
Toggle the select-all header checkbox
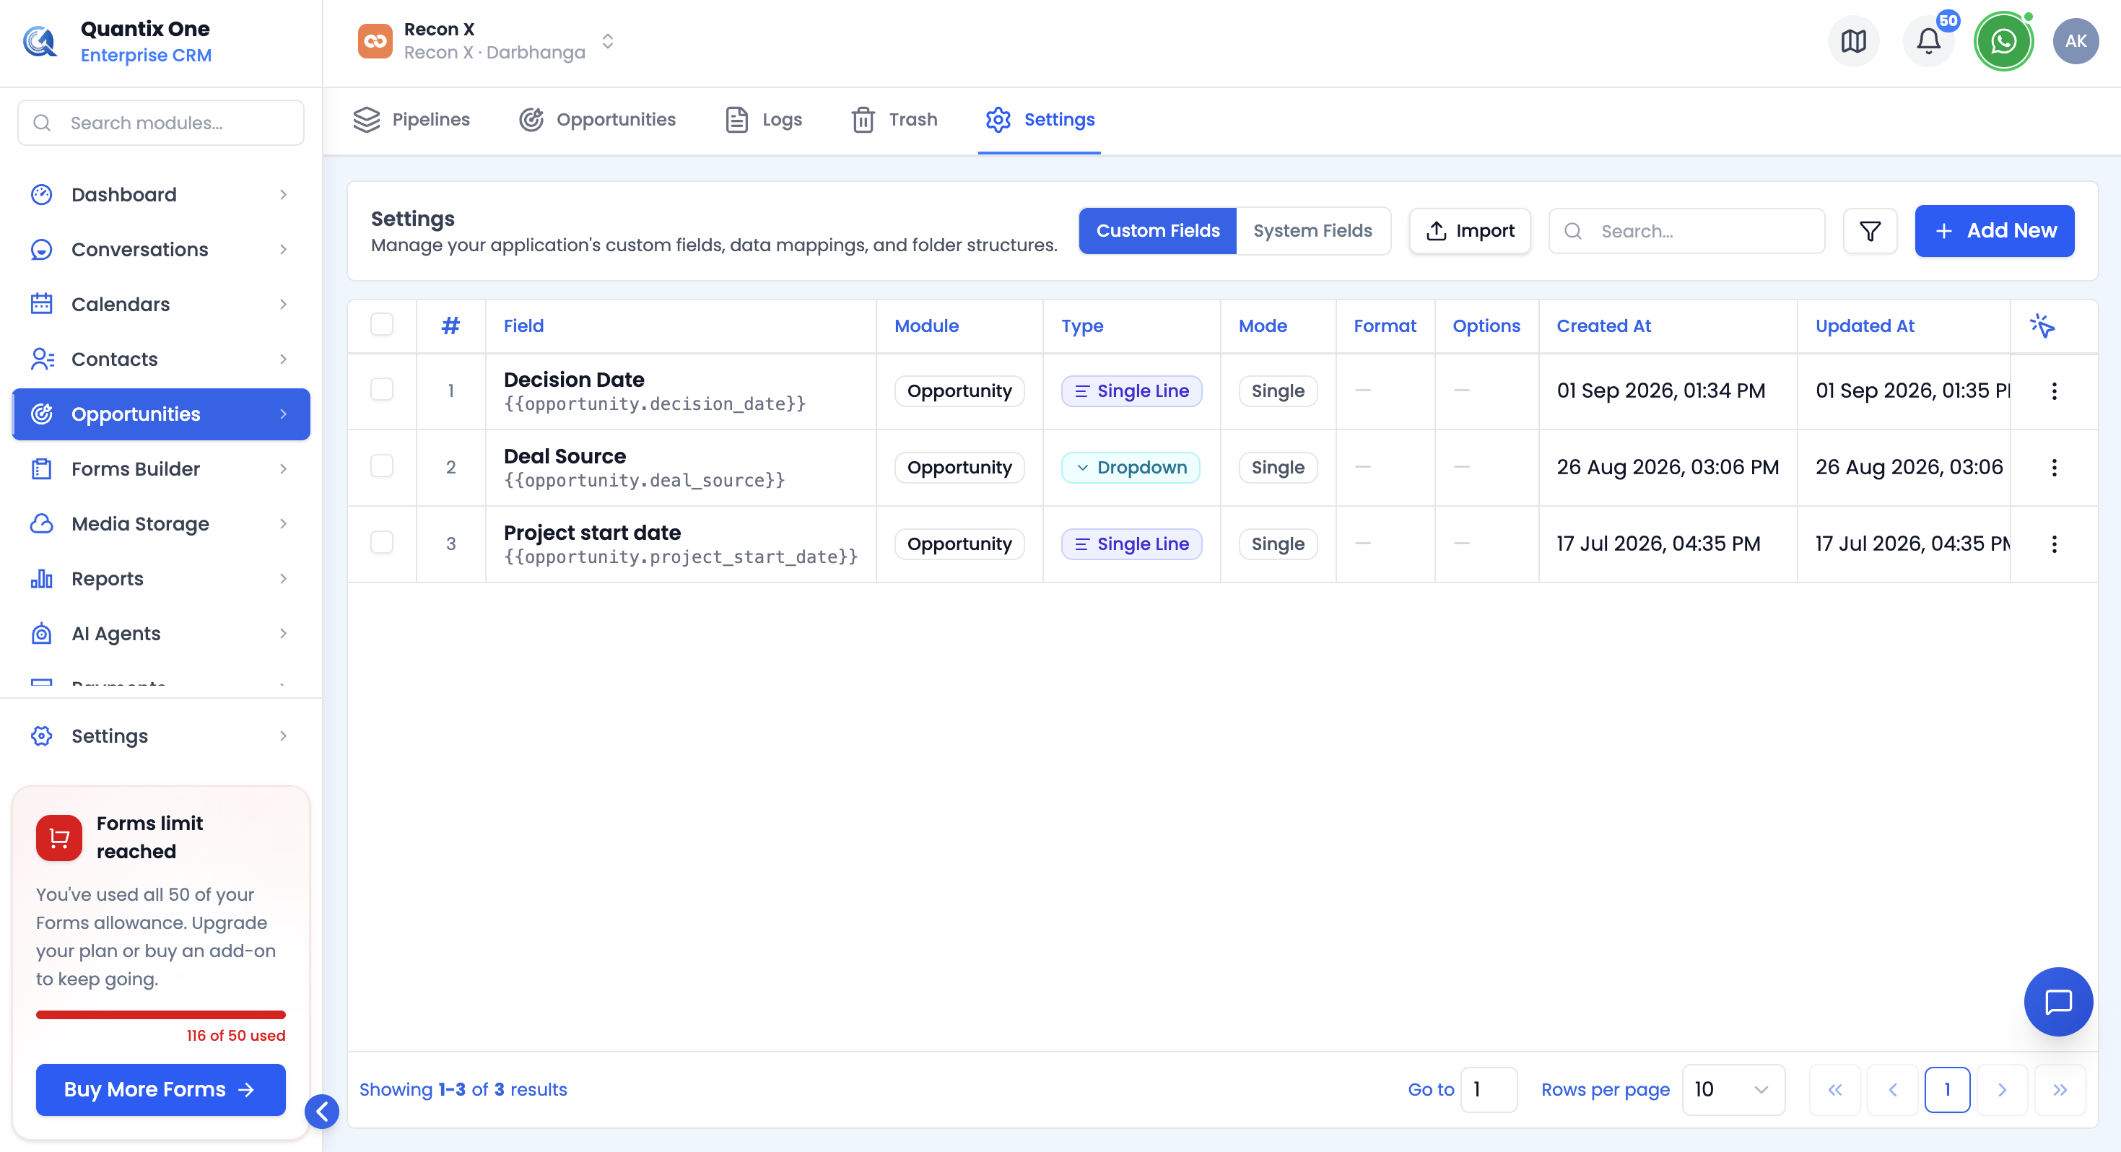pos(382,324)
